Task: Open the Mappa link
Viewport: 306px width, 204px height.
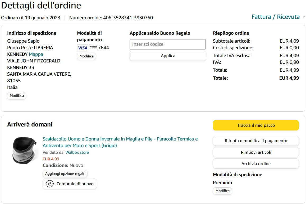Action: coord(36,54)
